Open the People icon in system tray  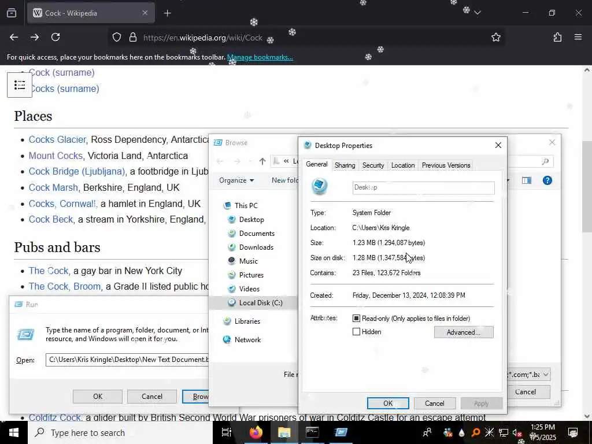click(427, 432)
